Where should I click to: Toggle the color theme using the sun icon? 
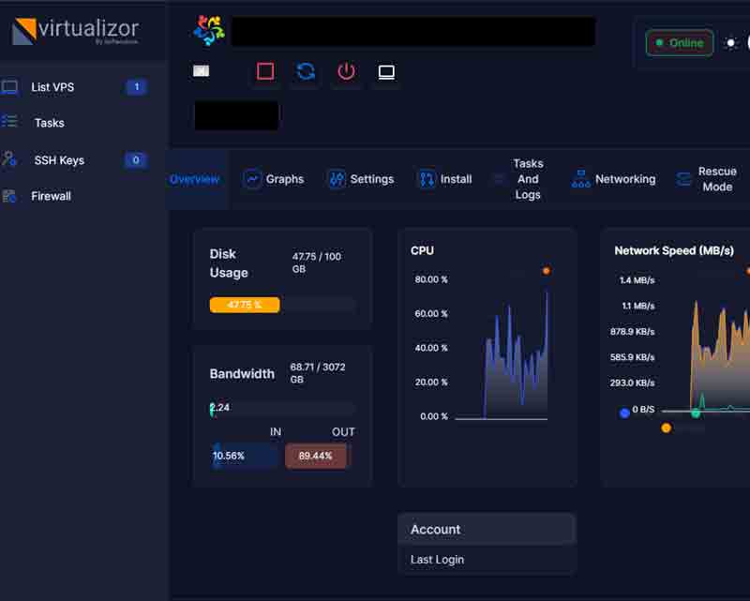pos(730,42)
